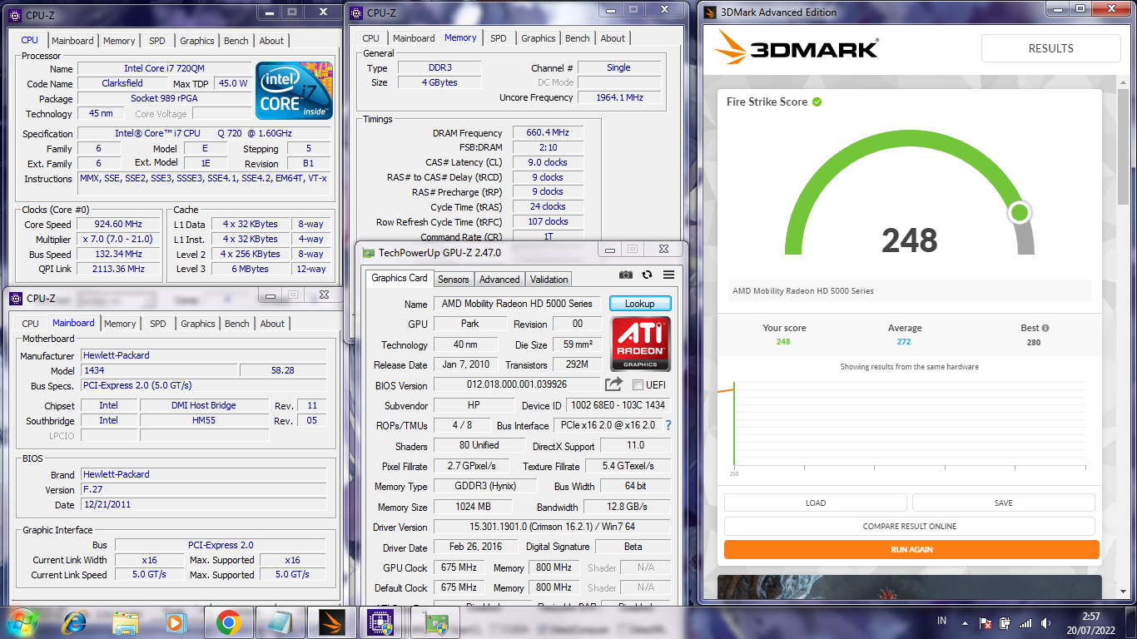The height and width of the screenshot is (639, 1137).
Task: Open Windows Explorer folder on taskbar
Action: point(126,622)
